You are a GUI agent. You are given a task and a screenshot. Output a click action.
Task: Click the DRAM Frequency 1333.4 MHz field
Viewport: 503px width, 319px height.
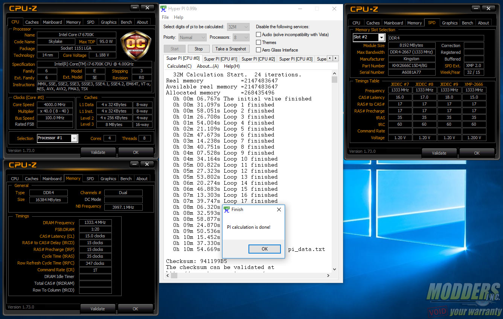pyautogui.click(x=95, y=223)
